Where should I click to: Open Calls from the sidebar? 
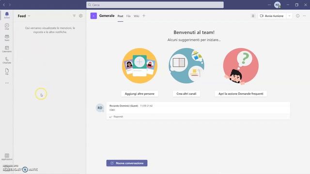pyautogui.click(x=7, y=60)
